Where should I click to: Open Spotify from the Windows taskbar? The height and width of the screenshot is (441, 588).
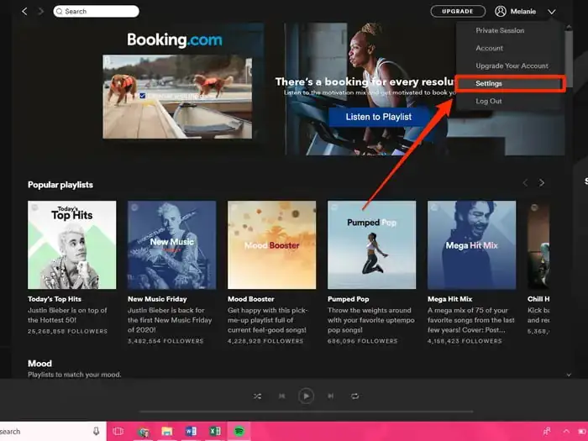point(239,431)
